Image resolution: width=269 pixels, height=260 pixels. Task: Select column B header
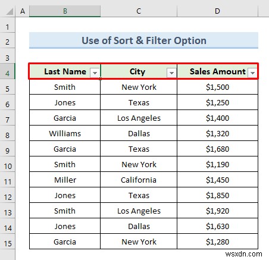(x=65, y=11)
